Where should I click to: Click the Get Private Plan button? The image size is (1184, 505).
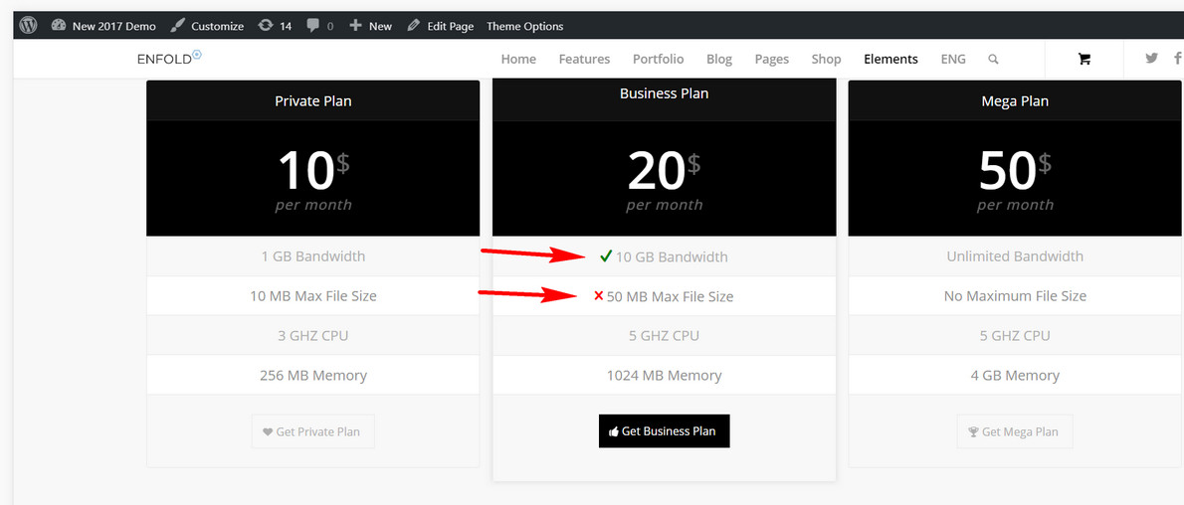tap(312, 431)
